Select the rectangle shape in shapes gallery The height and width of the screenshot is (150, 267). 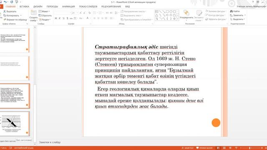click(167, 12)
